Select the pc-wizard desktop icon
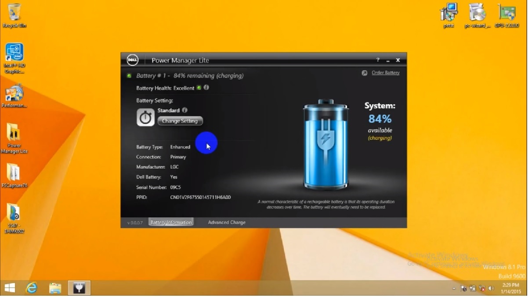Image resolution: width=528 pixels, height=297 pixels. 477,16
